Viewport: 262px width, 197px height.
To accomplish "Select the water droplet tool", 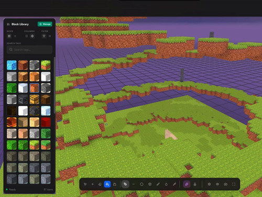I will pyautogui.click(x=166, y=184).
